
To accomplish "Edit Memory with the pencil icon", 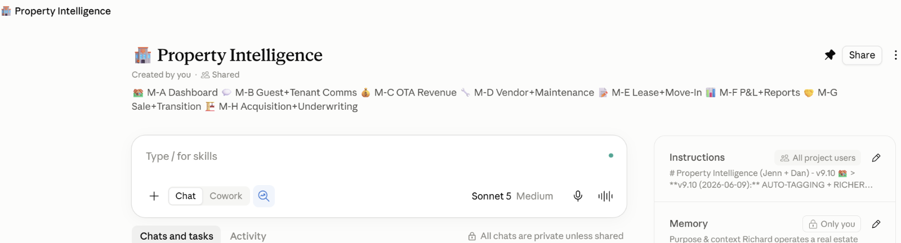I will pyautogui.click(x=876, y=224).
